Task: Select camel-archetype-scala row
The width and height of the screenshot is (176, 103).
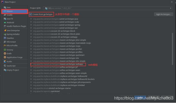Action: [x=56, y=22]
